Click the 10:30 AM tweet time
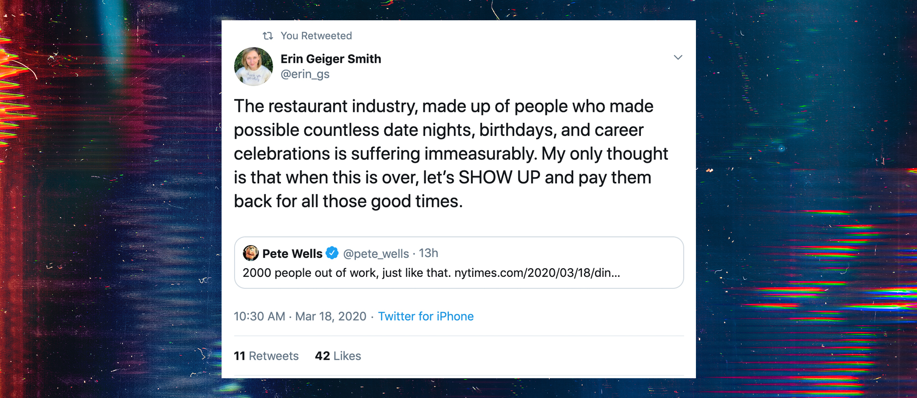 pyautogui.click(x=260, y=316)
